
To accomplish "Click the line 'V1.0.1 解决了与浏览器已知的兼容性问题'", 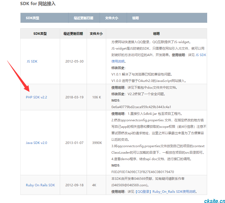I will 142,74.
